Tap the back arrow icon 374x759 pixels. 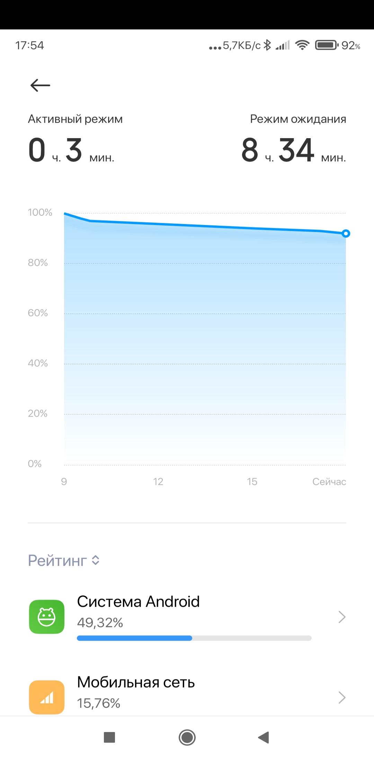coord(40,85)
